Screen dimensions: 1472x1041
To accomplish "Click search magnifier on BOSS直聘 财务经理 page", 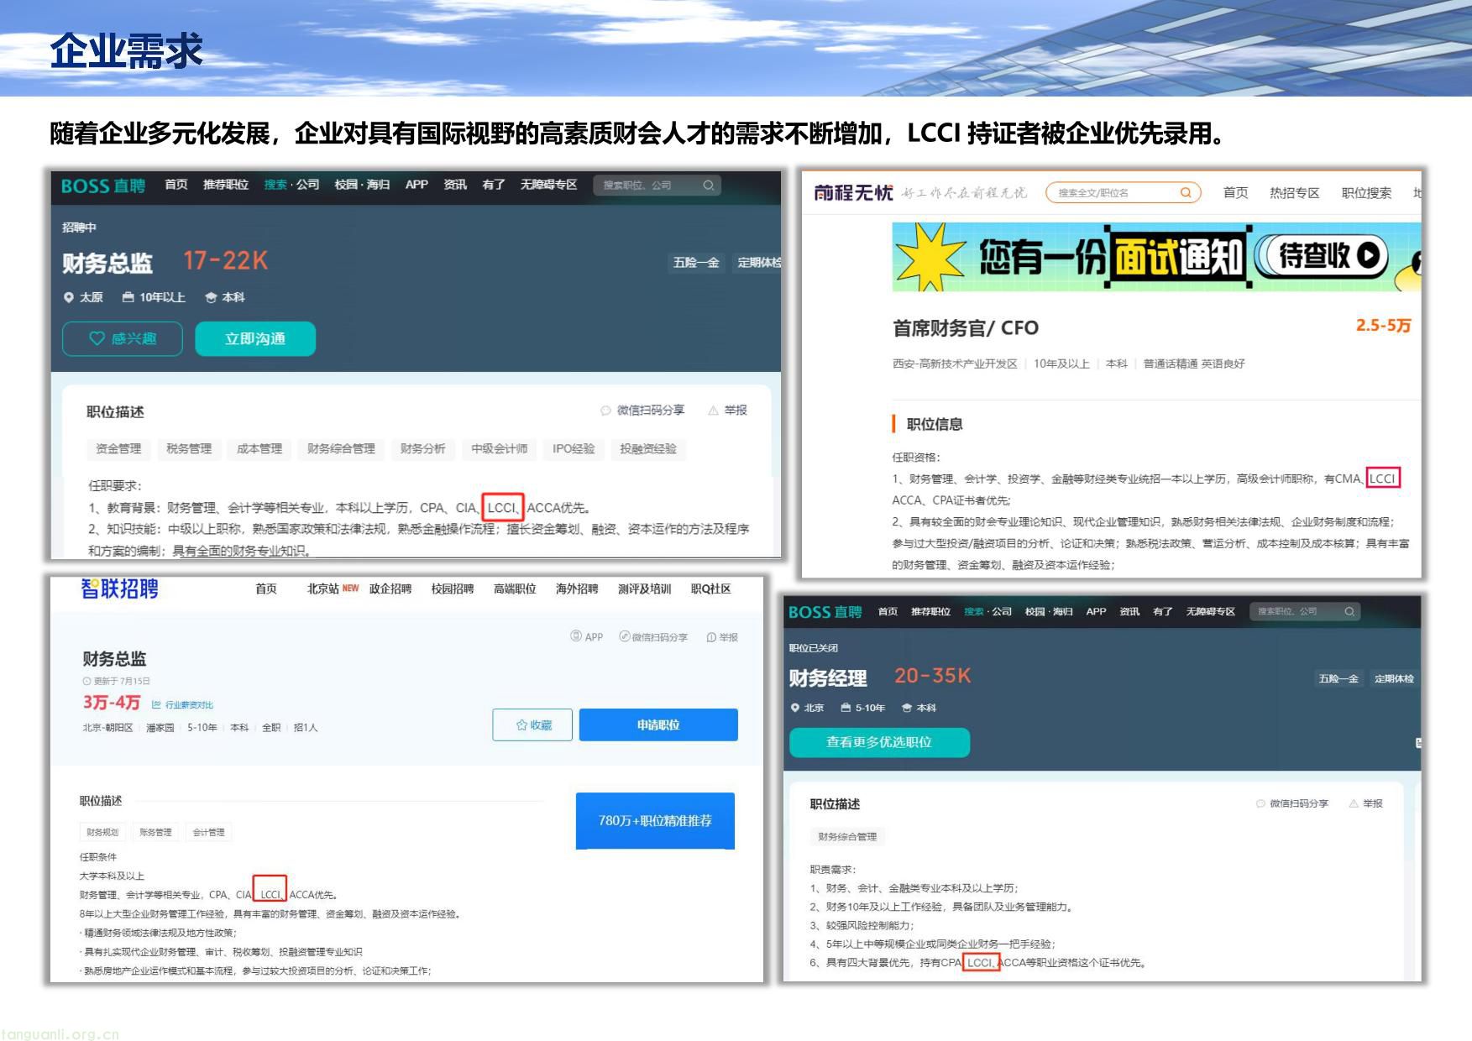I will tap(1349, 611).
